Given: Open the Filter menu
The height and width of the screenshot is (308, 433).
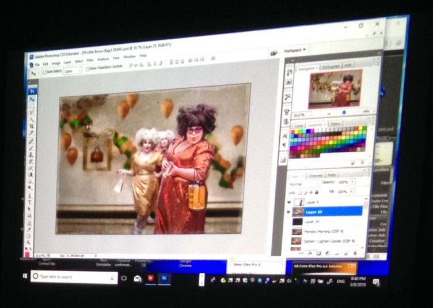Looking at the screenshot, I should pos(90,60).
